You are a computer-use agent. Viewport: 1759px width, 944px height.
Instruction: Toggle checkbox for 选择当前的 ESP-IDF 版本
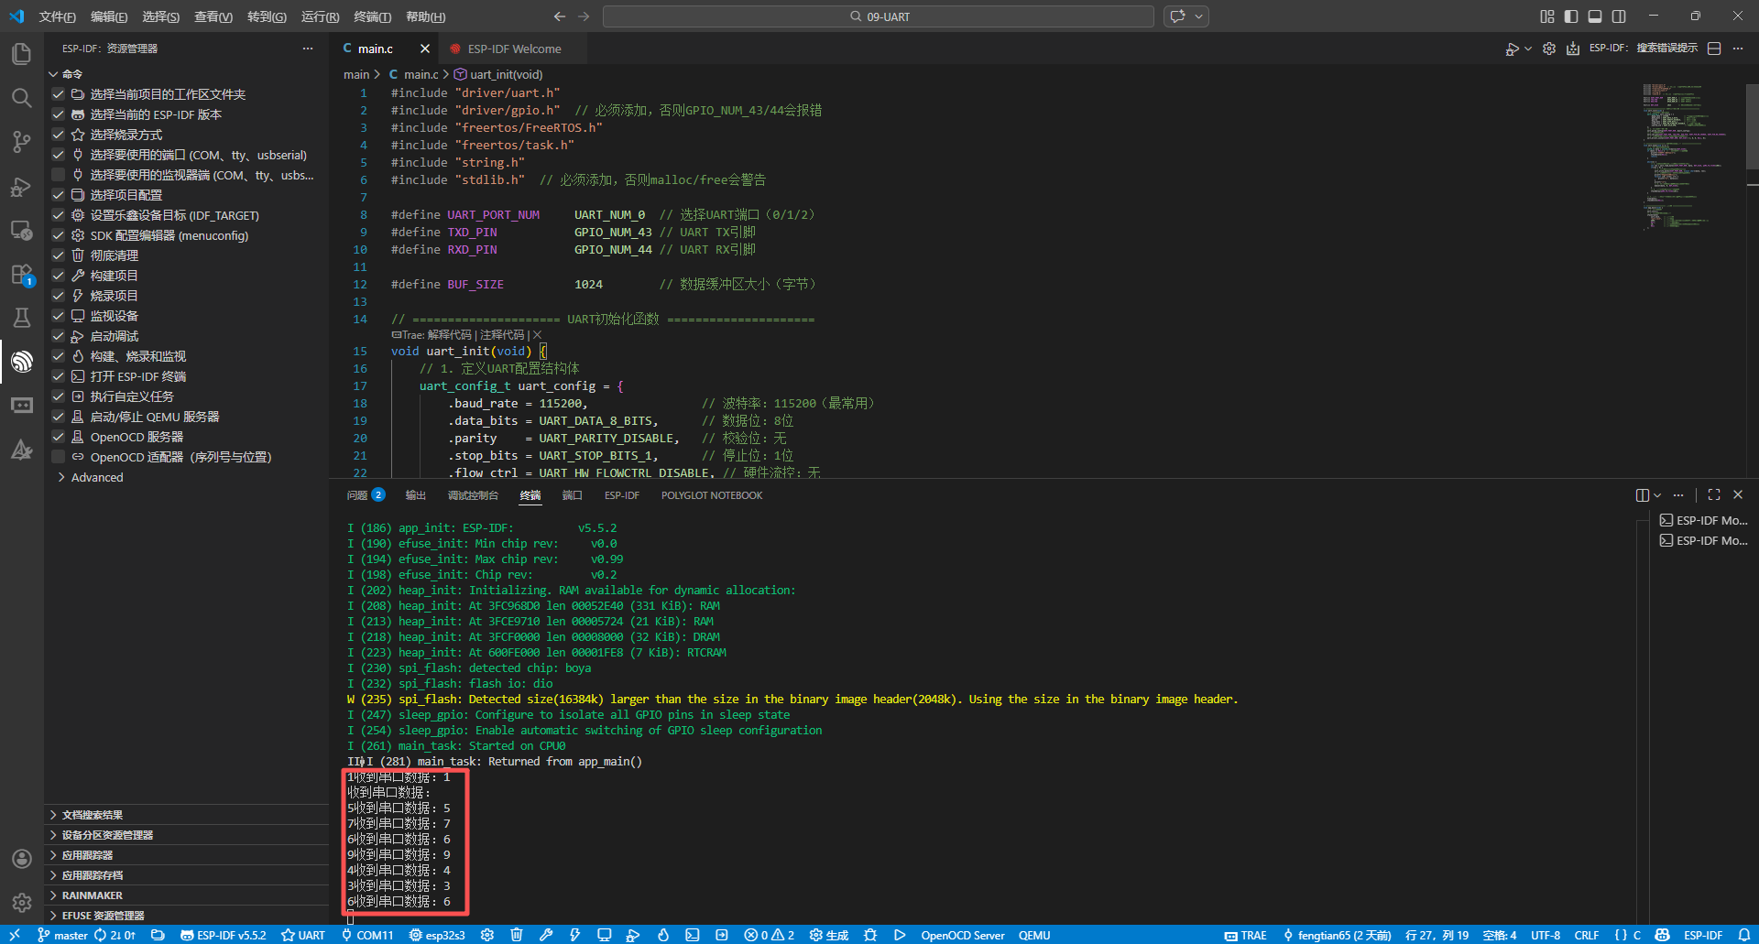[59, 114]
